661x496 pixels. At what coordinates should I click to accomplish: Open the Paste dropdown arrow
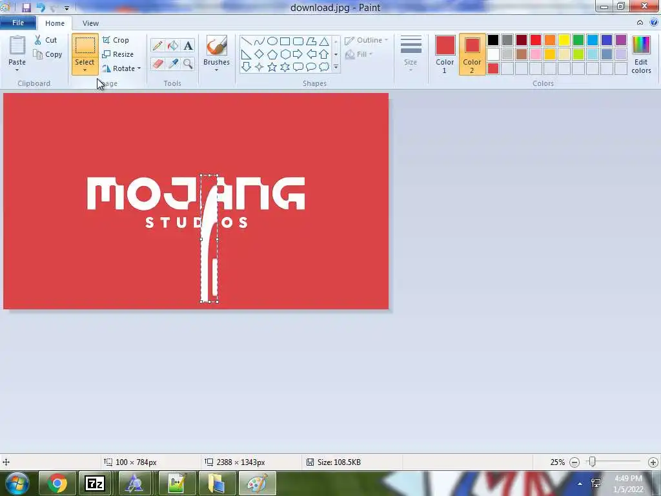(17, 70)
